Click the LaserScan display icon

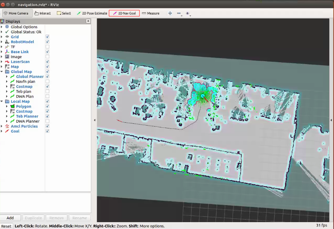(7, 62)
